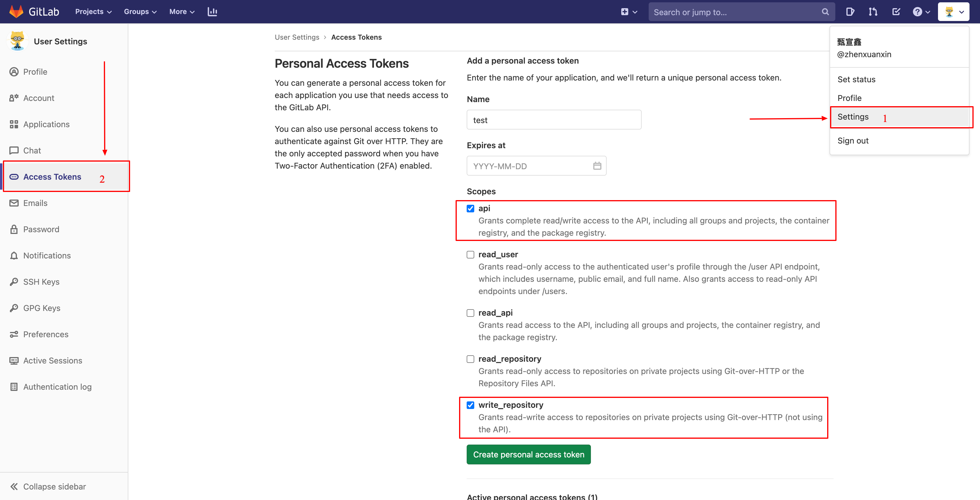The image size is (980, 500).
Task: Click the calendar icon in Expires at field
Action: pos(597,166)
